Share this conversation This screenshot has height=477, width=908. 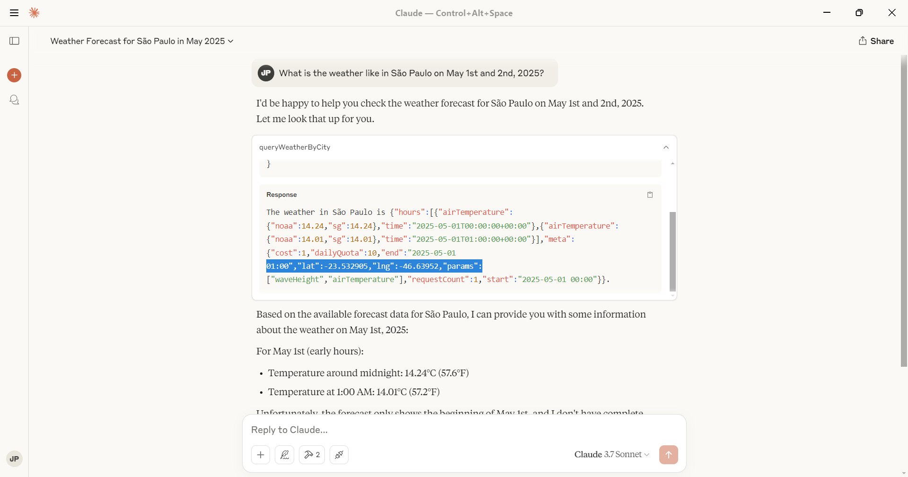tap(876, 41)
